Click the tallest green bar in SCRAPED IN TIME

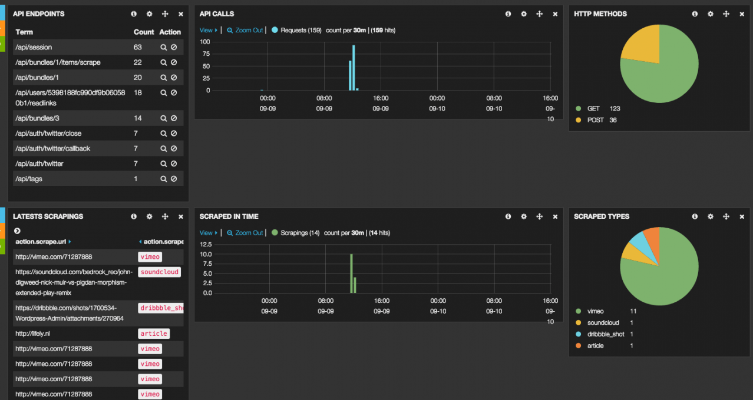(351, 274)
